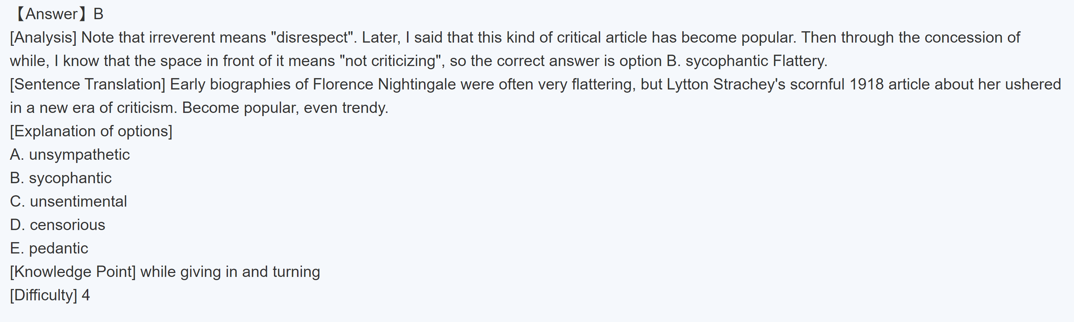
Task: Click the [Explanation of options] label
Action: click(x=91, y=131)
